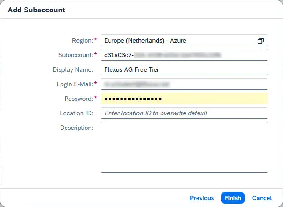Click the Password field label
Viewport: 283px width, 207px height.
[79, 99]
